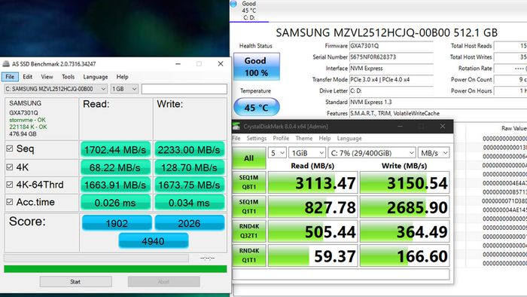Toggle the Seq test checkbox
527x297 pixels.
[x=10, y=148]
